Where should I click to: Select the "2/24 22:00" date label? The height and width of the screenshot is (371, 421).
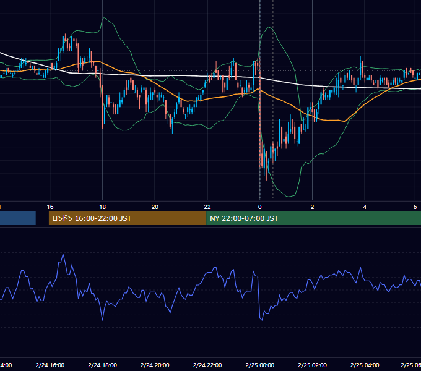[x=207, y=365]
